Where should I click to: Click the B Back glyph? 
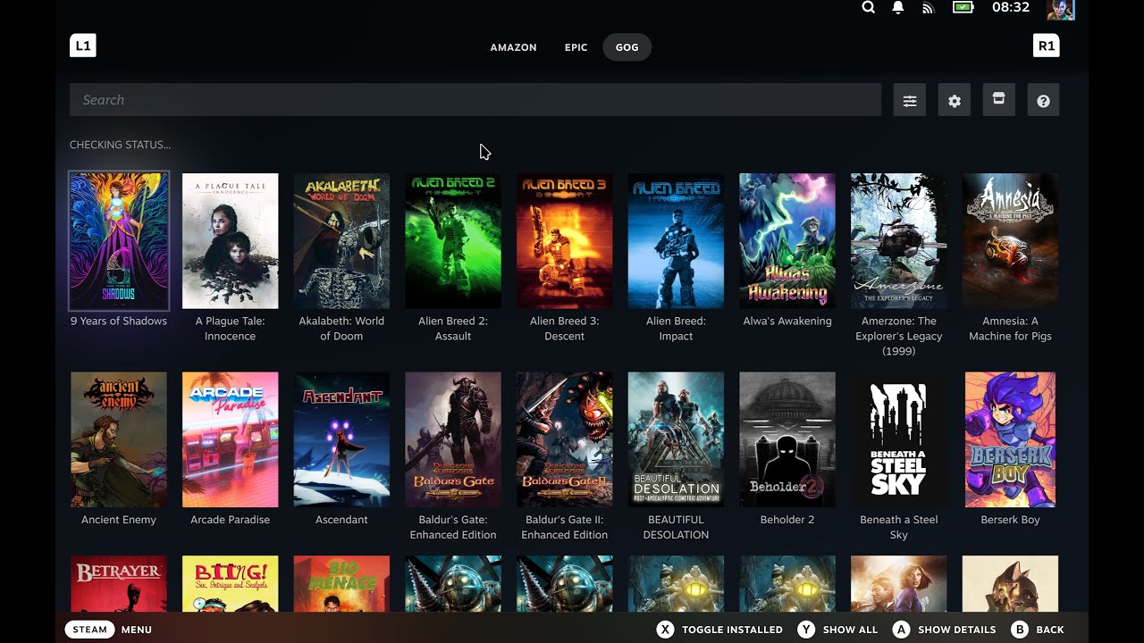click(x=1020, y=630)
